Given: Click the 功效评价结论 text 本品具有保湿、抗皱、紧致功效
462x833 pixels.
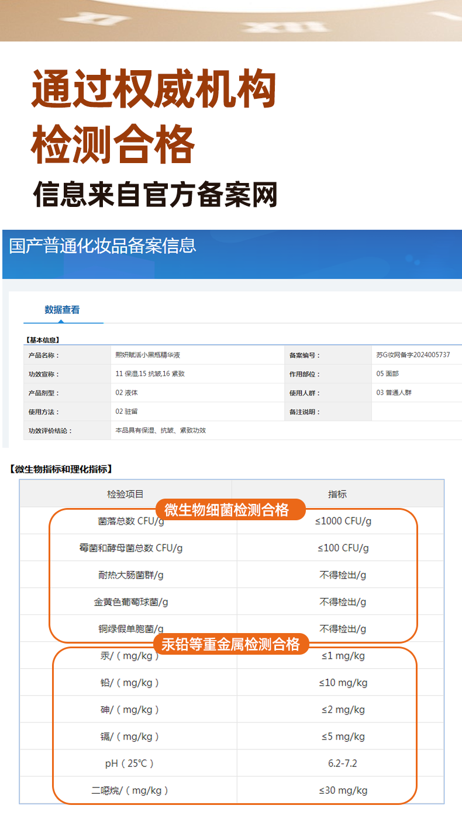Looking at the screenshot, I should click(x=161, y=430).
